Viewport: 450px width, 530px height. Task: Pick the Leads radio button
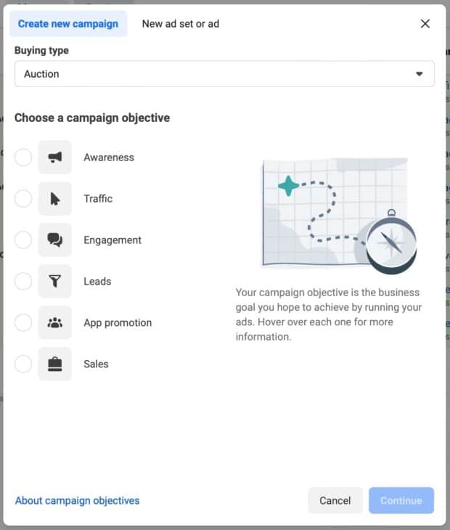click(x=23, y=282)
